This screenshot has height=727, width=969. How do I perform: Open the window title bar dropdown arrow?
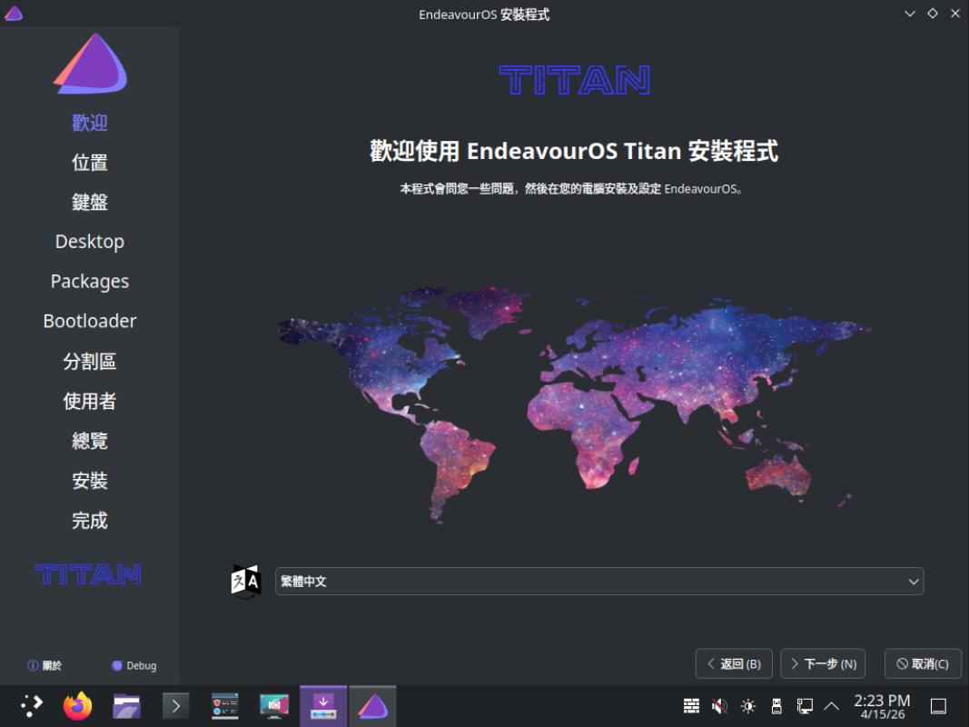click(910, 14)
